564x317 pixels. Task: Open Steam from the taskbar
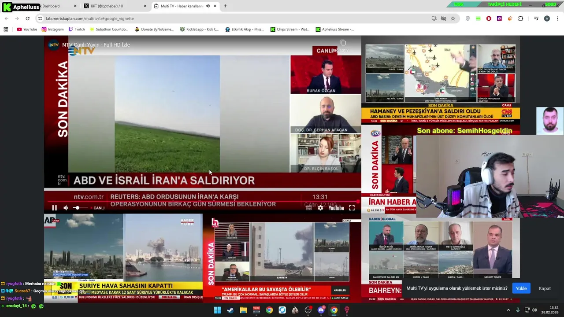(x=230, y=310)
